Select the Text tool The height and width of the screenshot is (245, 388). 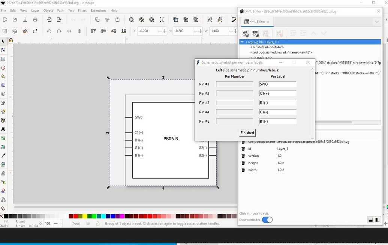coord(3,129)
